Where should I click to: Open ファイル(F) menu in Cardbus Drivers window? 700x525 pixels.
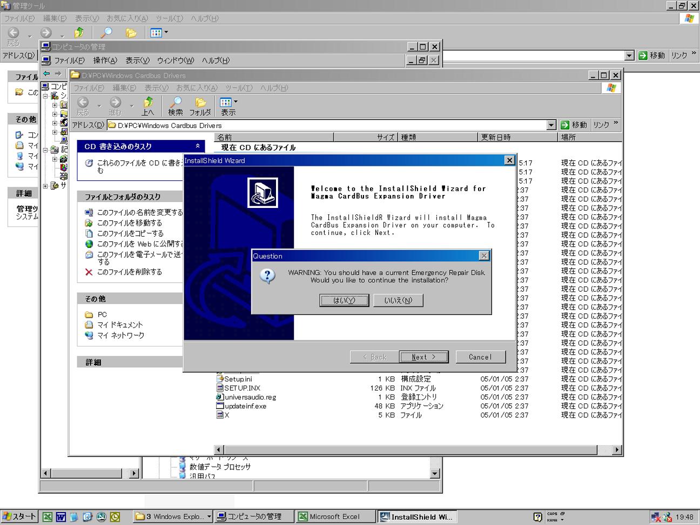click(89, 87)
